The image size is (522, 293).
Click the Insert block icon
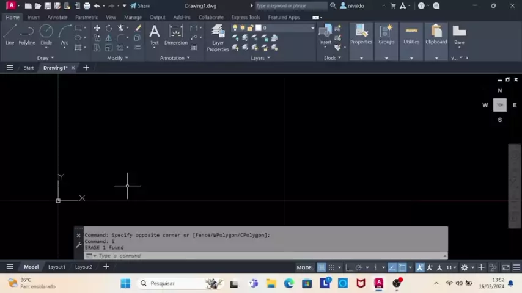pos(325,34)
